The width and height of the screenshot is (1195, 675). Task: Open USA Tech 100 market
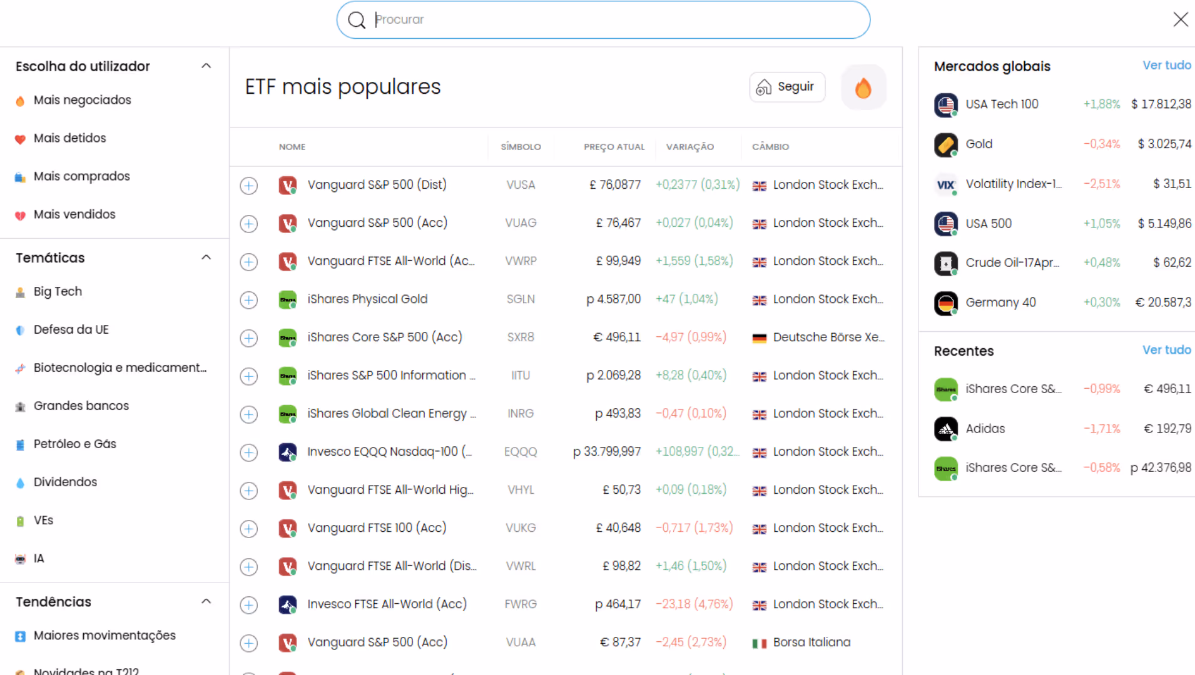[1062, 104]
